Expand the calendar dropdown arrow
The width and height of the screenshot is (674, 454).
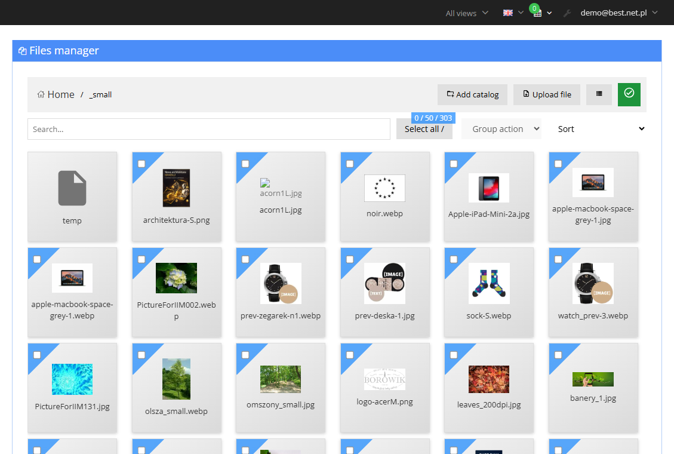549,13
